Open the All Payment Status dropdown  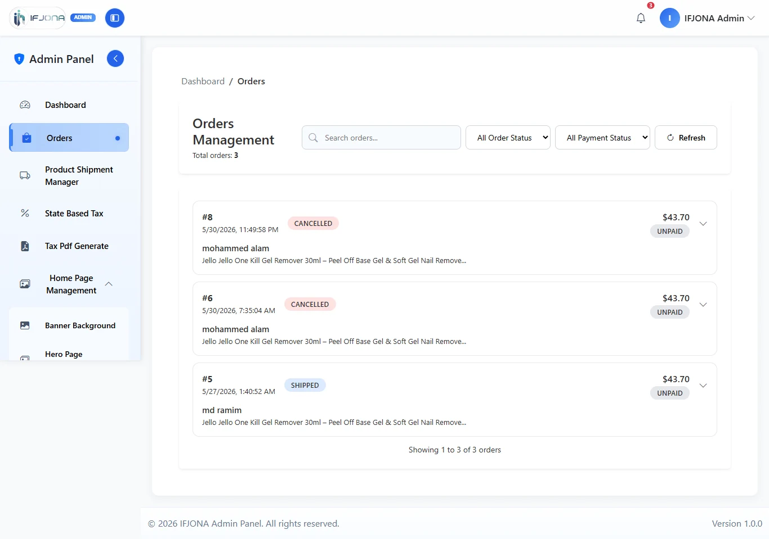(602, 138)
